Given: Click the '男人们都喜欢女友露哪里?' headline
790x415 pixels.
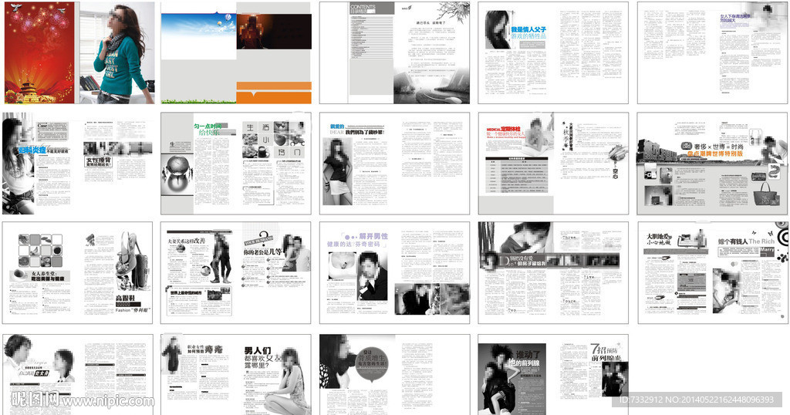Looking at the screenshot, I should pyautogui.click(x=264, y=357).
